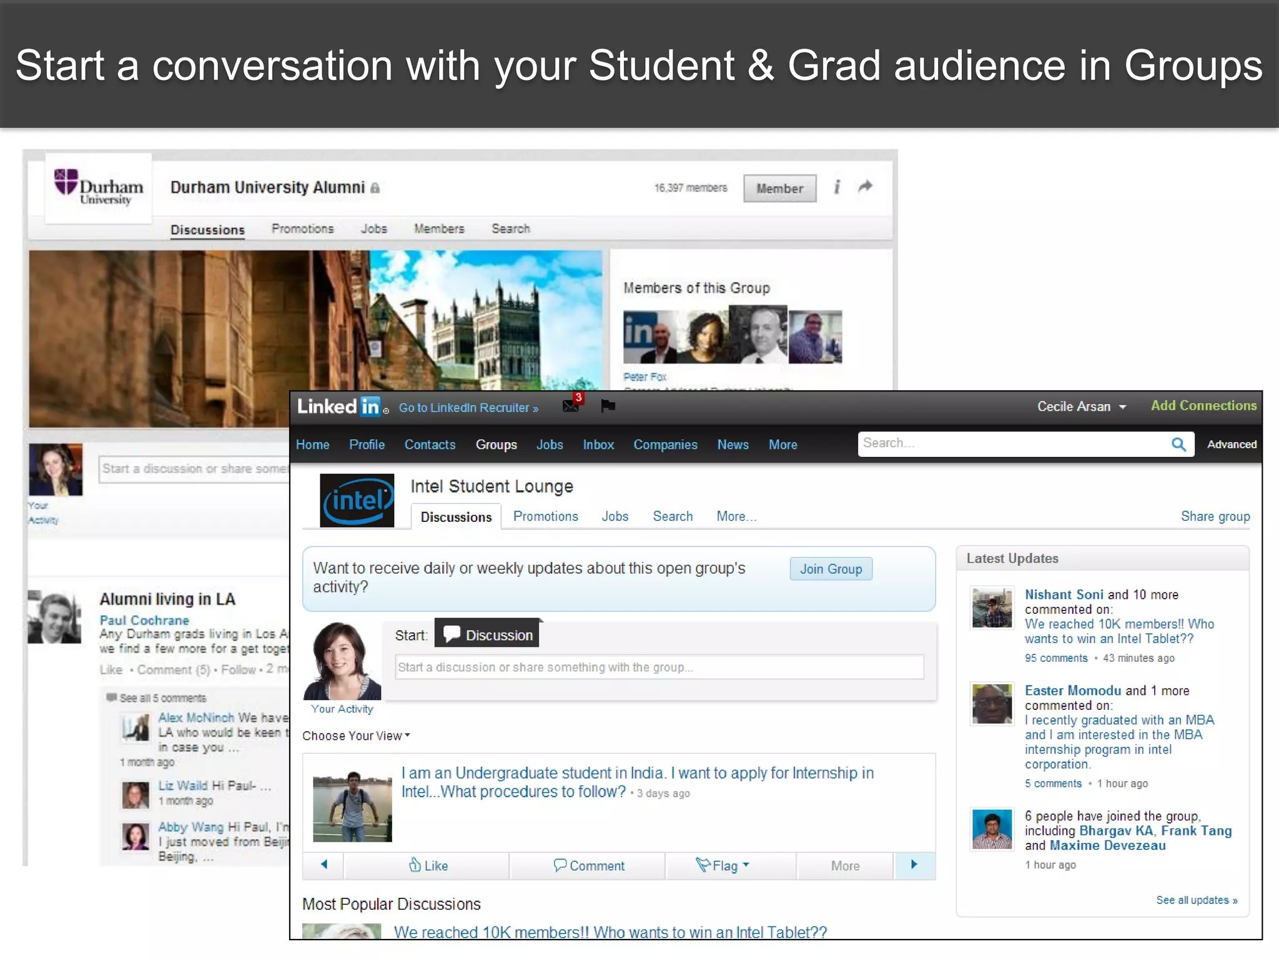This screenshot has height=959, width=1279.
Task: Click the Durham group start discussion field
Action: (194, 469)
